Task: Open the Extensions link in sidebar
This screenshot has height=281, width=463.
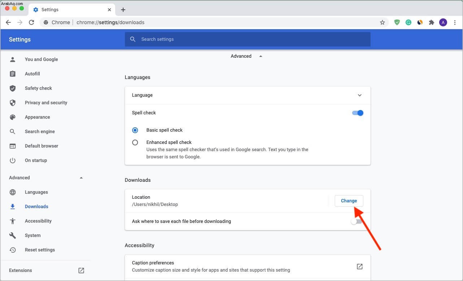Action: click(21, 271)
